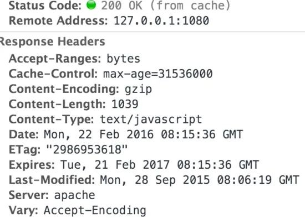Screen dimensions: 305x218
Task: Select the Expires header date value
Action: click(x=160, y=165)
